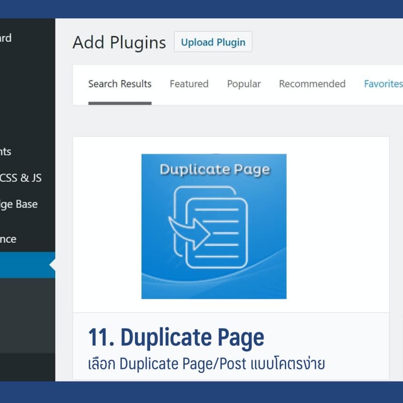This screenshot has width=403, height=403.
Task: Open the Featured plugins tab
Action: [189, 84]
